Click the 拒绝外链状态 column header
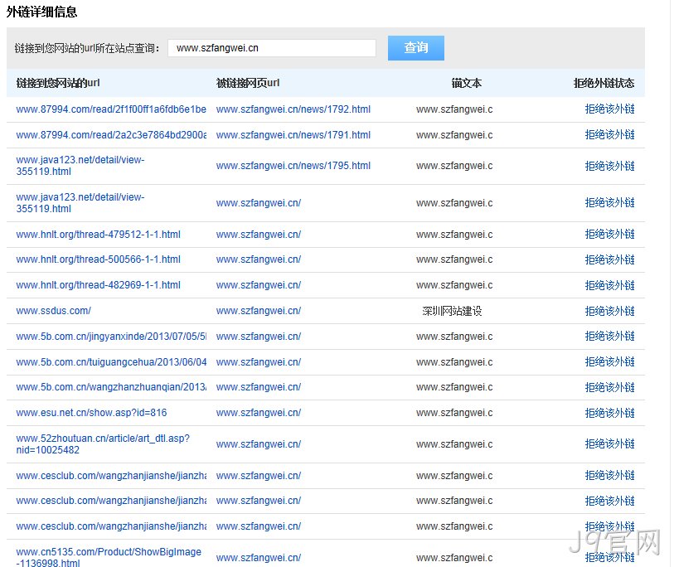Screen dimensions: 674x567 [x=604, y=83]
